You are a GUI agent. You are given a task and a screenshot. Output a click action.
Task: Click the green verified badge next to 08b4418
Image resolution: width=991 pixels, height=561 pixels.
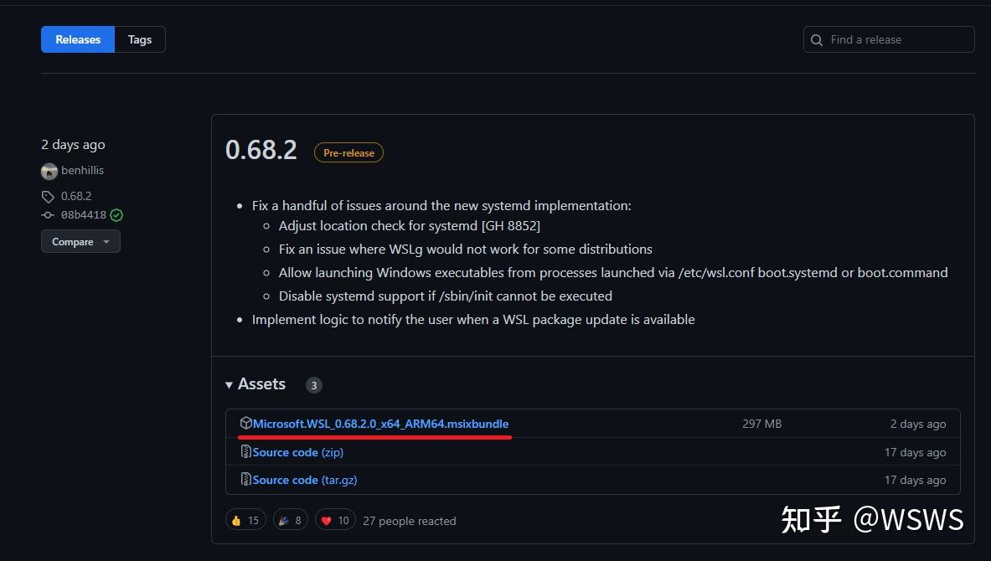(x=116, y=214)
